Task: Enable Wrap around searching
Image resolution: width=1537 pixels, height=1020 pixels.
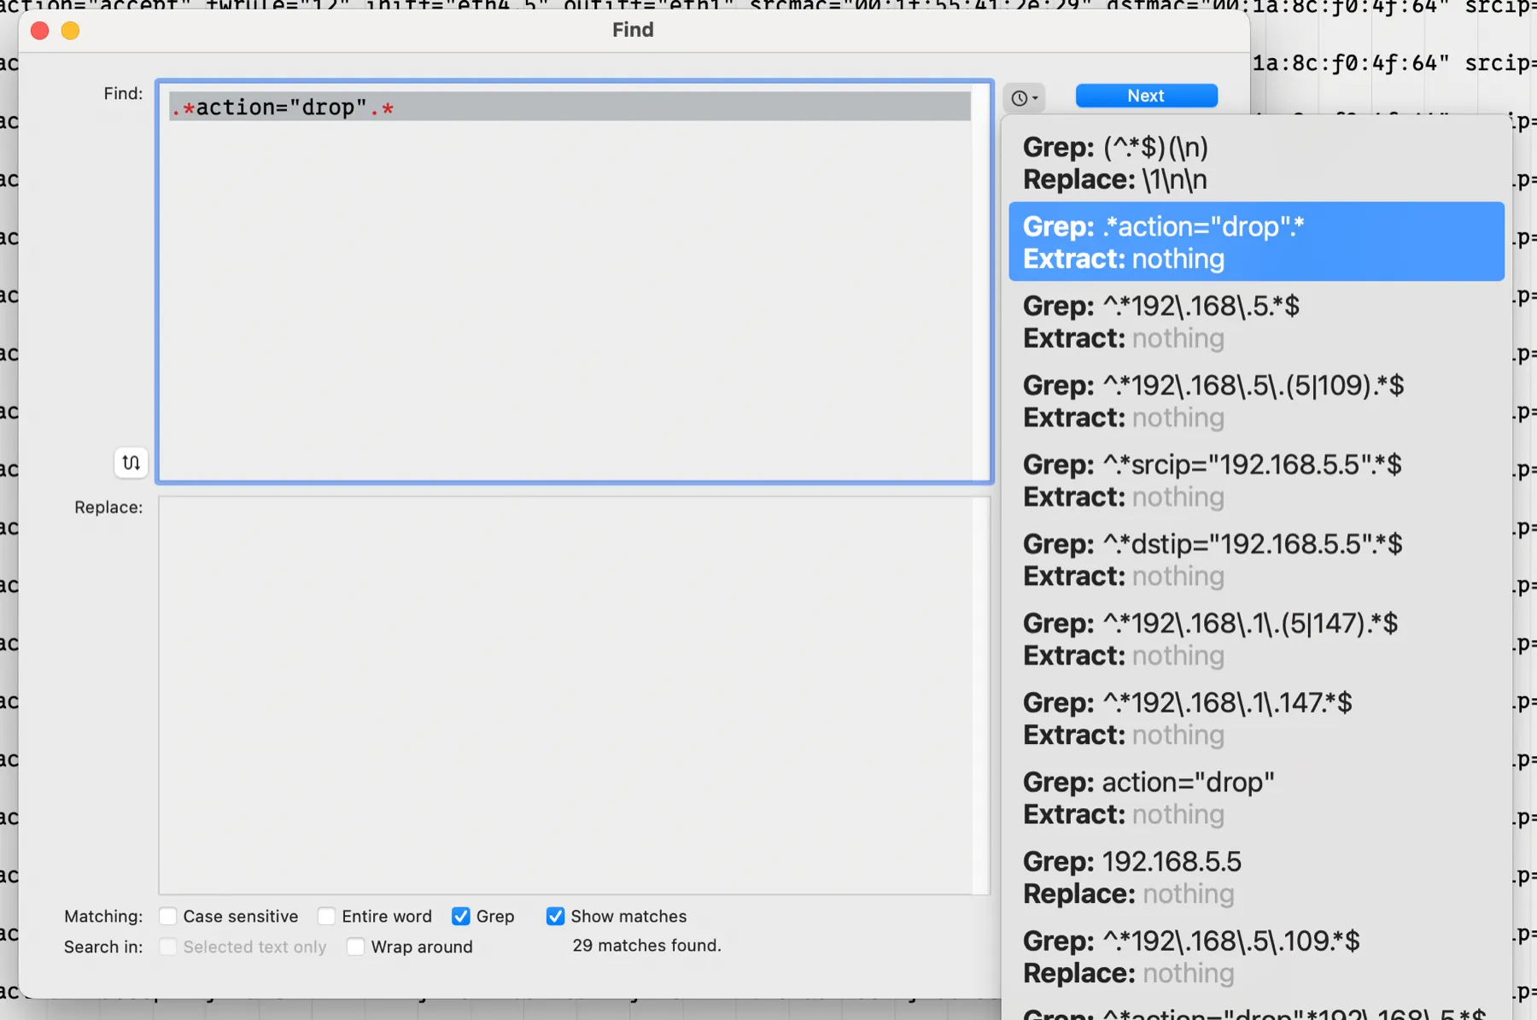Action: [355, 947]
